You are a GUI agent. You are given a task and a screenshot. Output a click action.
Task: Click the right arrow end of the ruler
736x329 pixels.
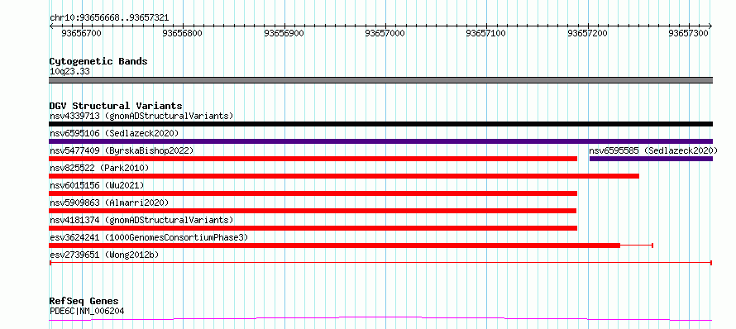click(710, 26)
